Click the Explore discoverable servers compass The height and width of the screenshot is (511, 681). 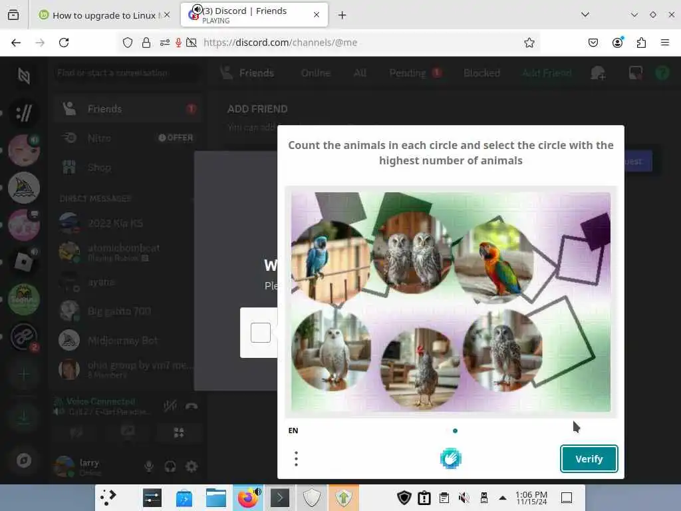(24, 460)
